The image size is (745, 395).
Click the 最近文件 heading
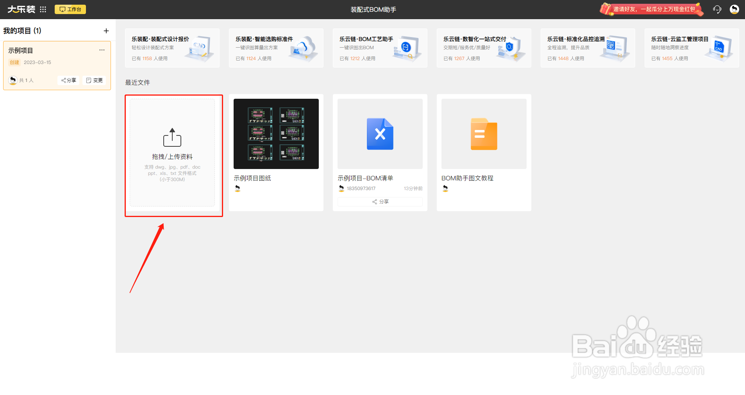(x=138, y=82)
